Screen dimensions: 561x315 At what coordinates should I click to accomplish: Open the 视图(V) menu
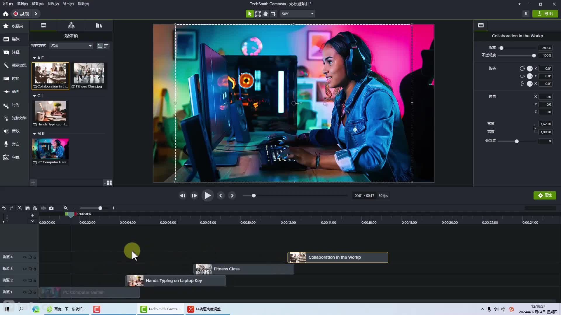53,4
